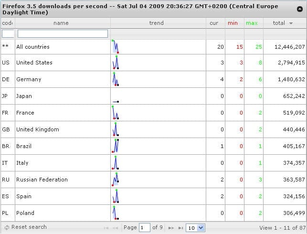Viewport: 307px width, 234px height.
Task: Click the GB country code cell
Action: [8, 129]
